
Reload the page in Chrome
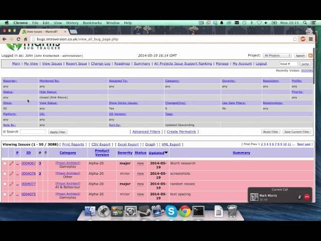[18, 39]
